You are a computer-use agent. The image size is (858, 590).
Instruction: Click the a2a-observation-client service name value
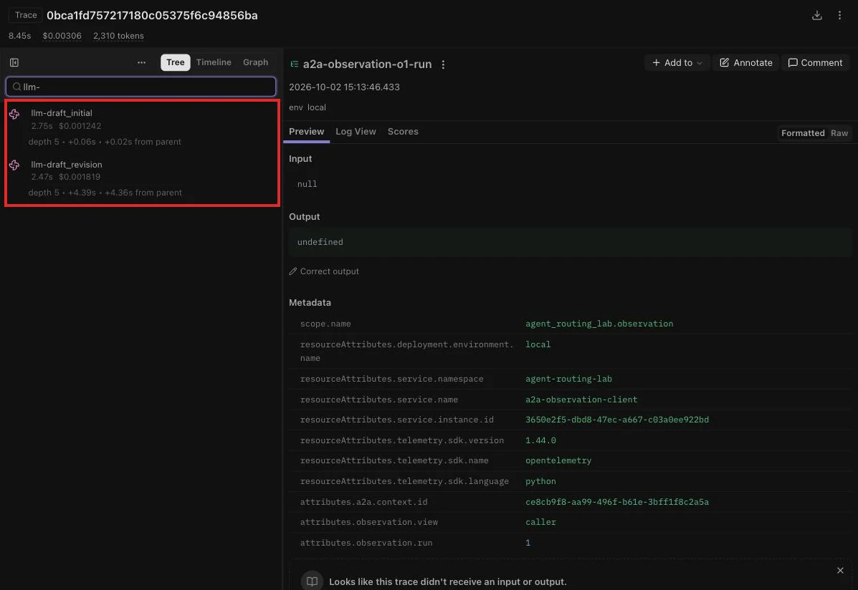click(581, 400)
